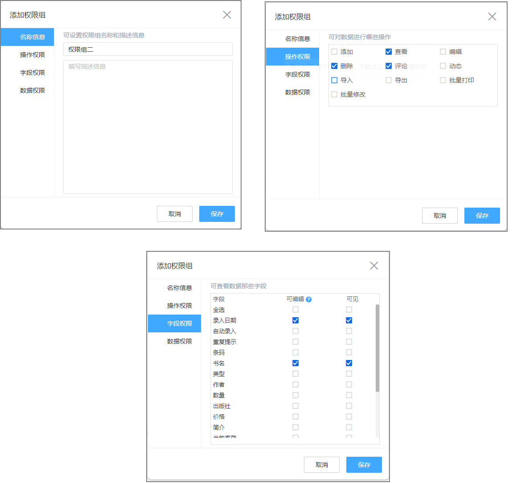Close the dialog containing the 权限组二 name field

click(x=227, y=15)
